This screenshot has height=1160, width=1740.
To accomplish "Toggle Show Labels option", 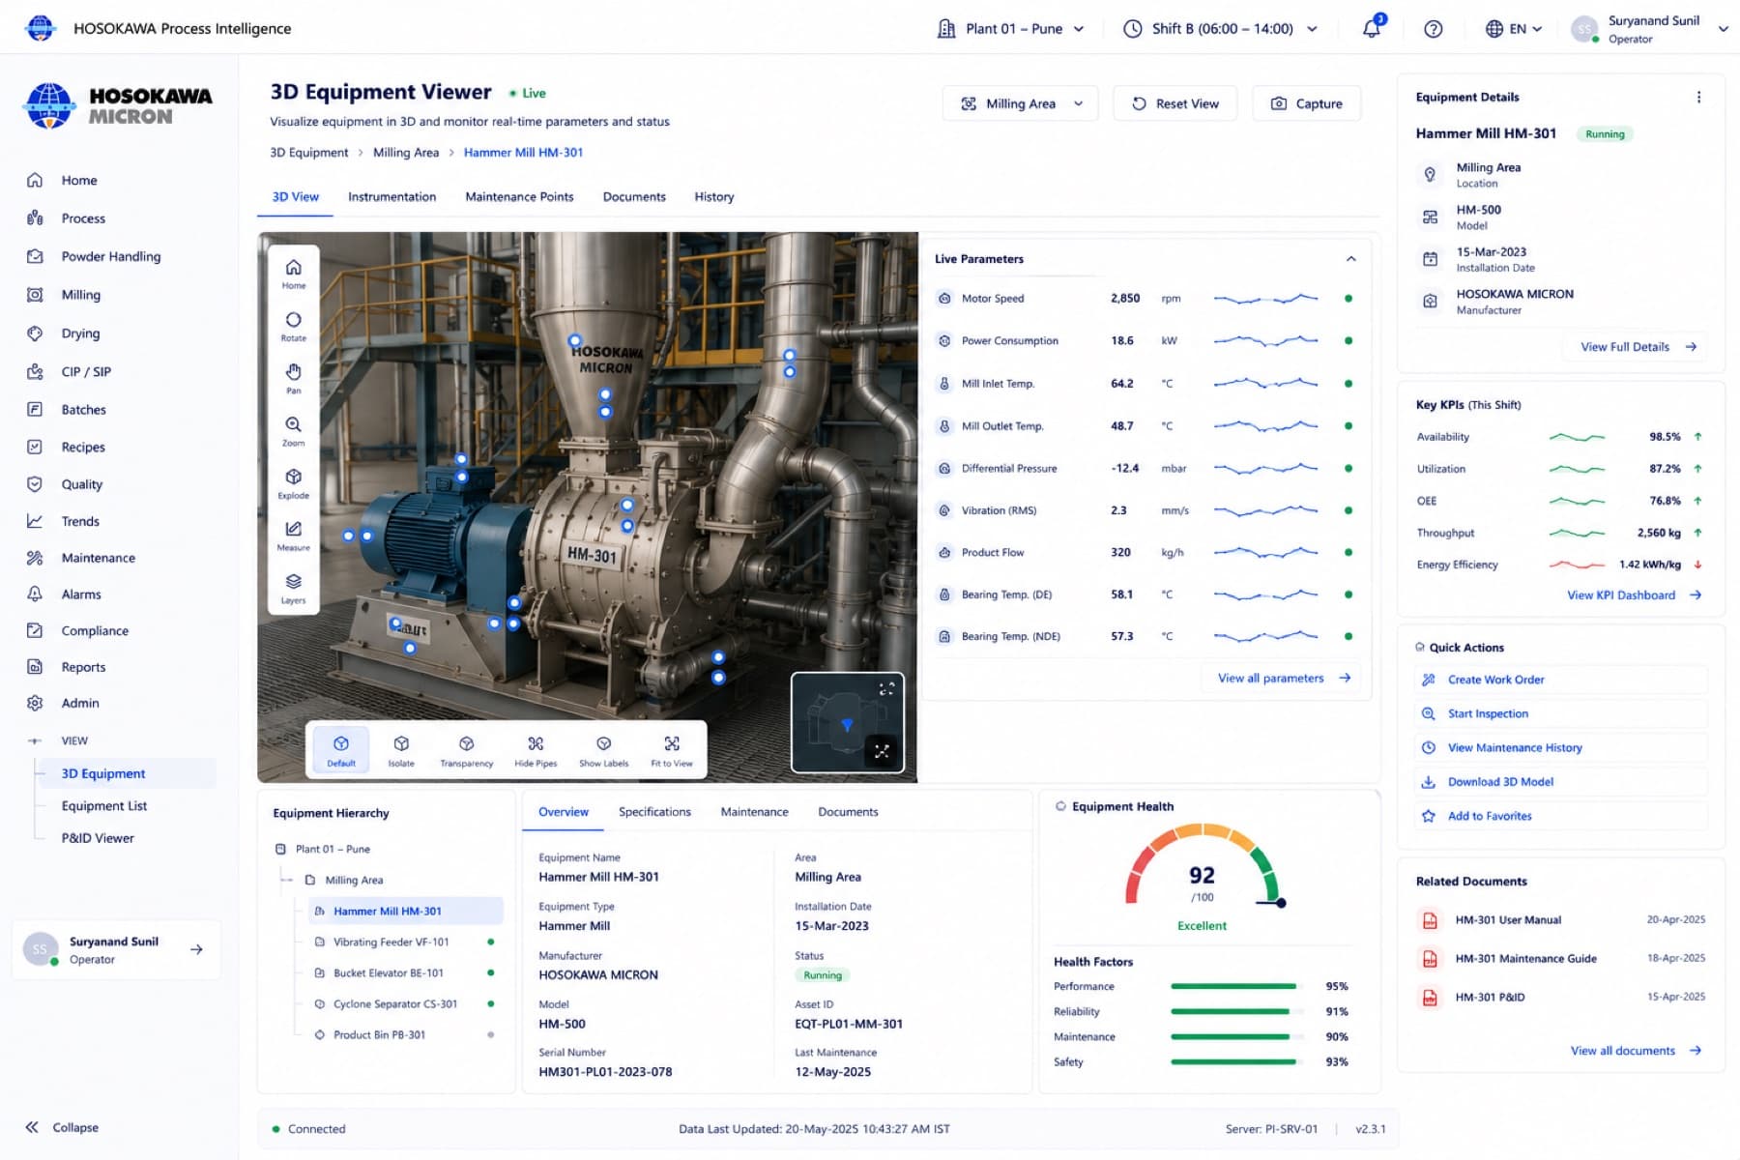I will tap(604, 750).
